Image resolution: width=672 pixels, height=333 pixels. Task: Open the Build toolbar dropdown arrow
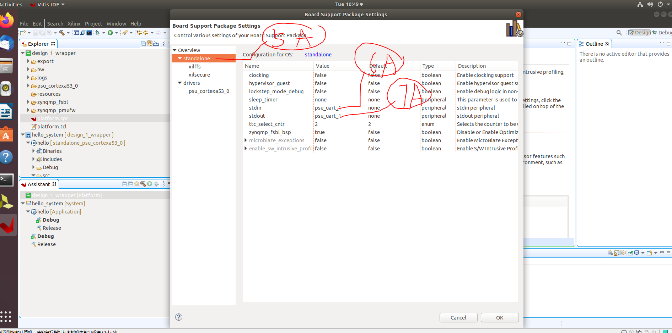tap(68, 33)
